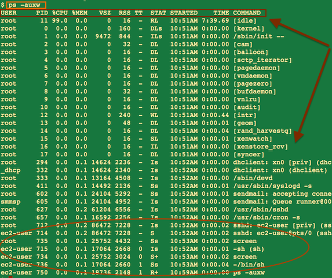The width and height of the screenshot is (332, 278).
Task: Click the [sctp_iterator] process name
Action: [262, 60]
